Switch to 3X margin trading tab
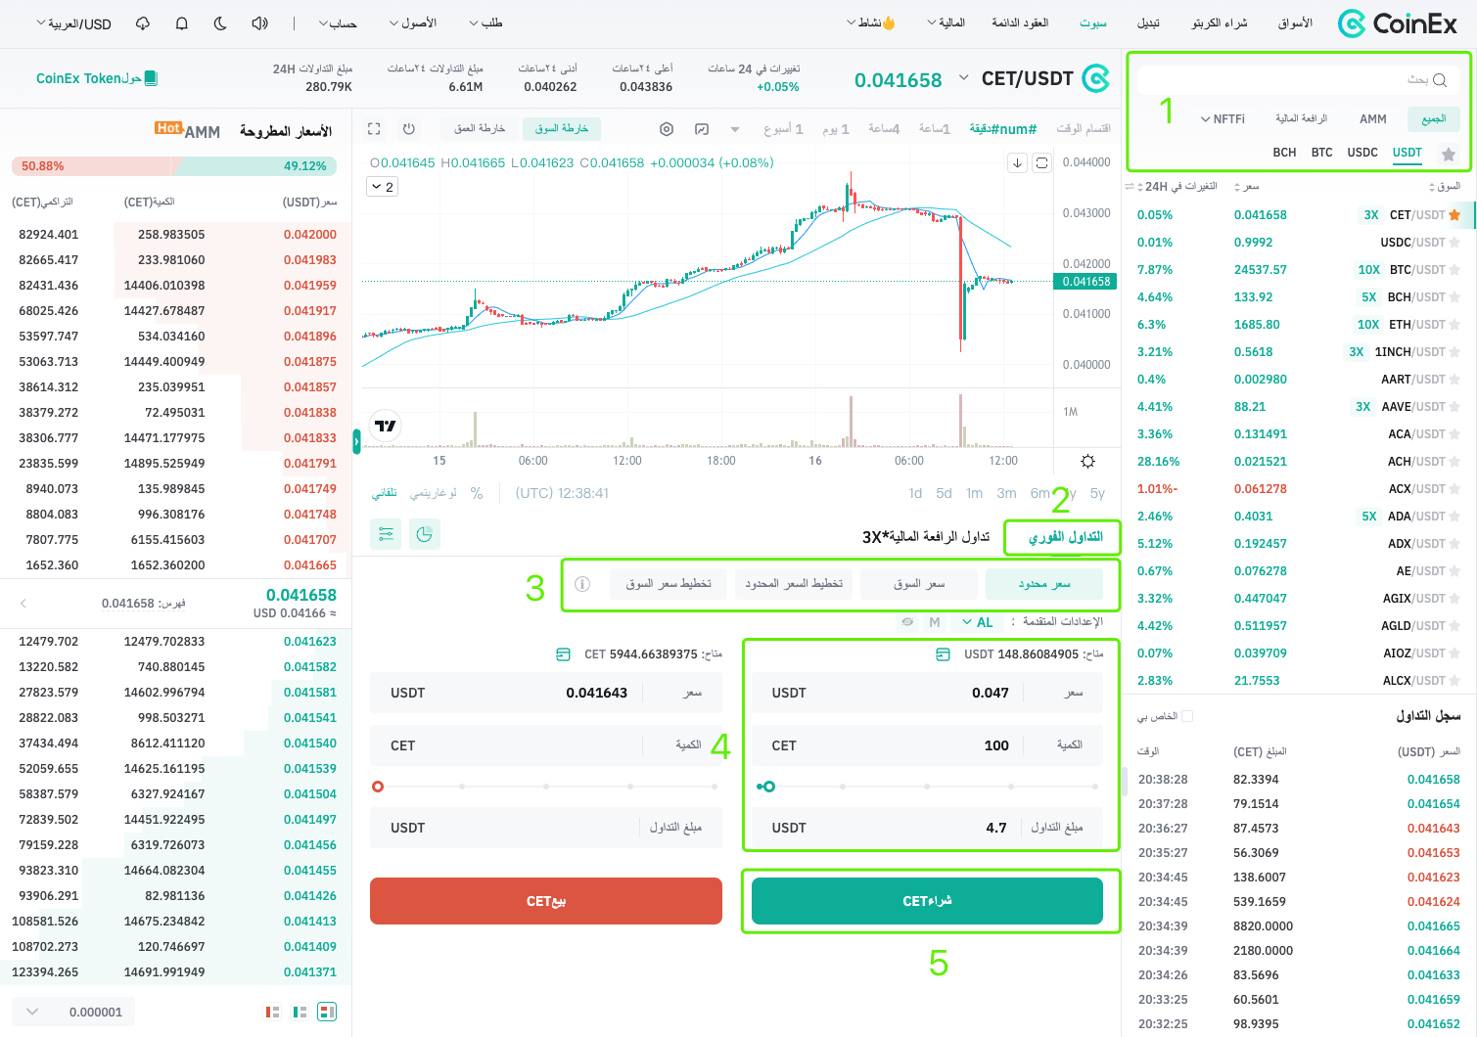This screenshot has width=1477, height=1037. (x=926, y=537)
